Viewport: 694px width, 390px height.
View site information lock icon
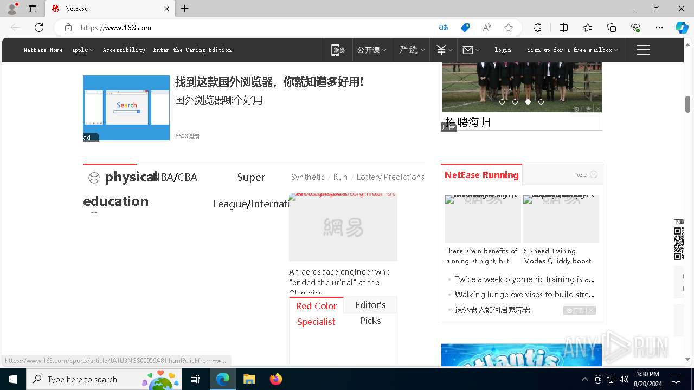[68, 28]
